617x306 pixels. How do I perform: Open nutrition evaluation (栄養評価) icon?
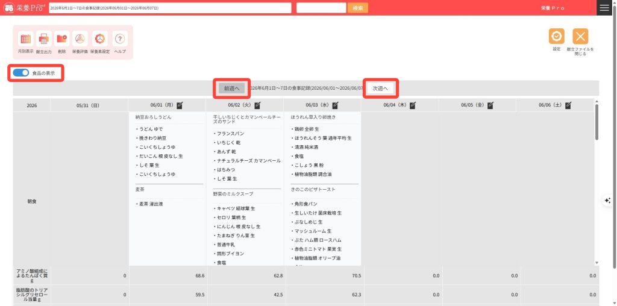(x=80, y=39)
